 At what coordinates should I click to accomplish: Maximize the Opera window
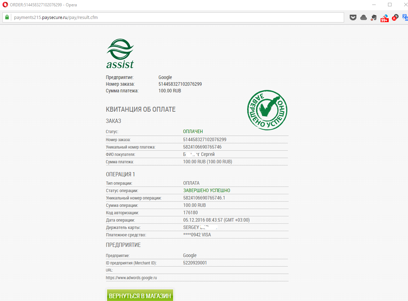coord(389,5)
